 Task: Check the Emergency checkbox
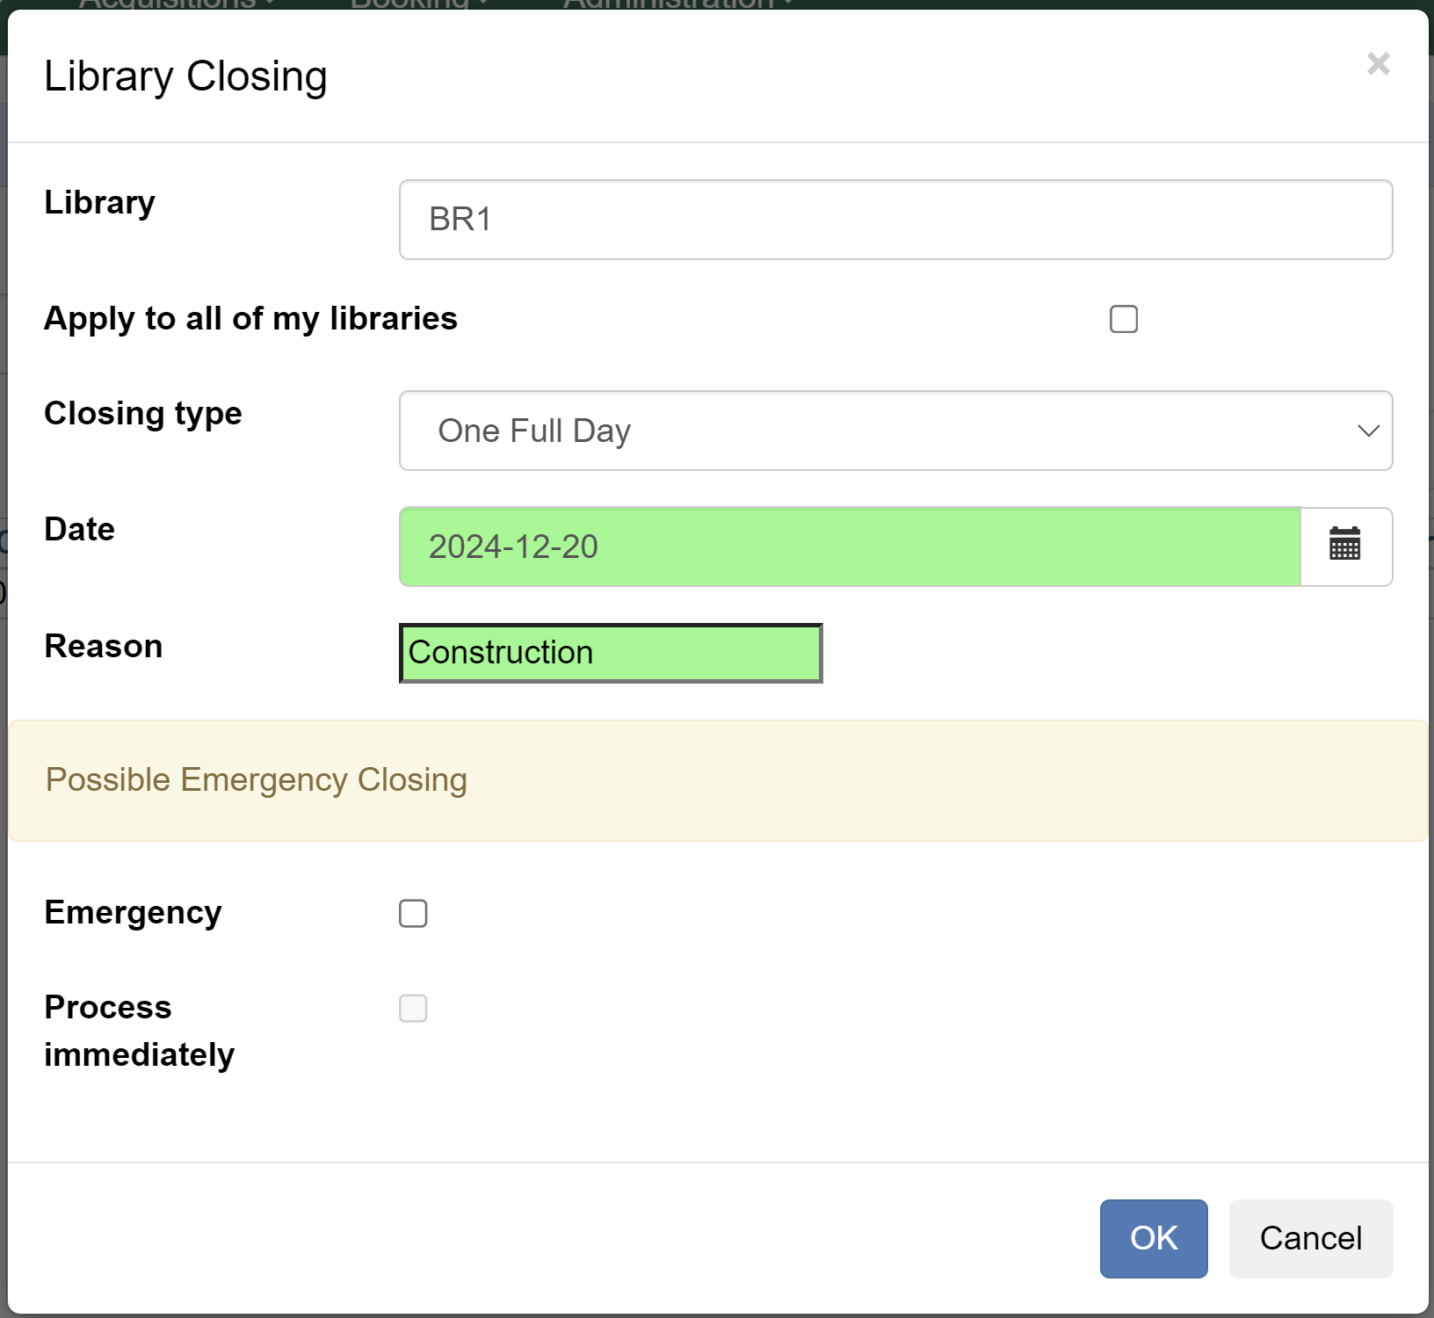click(413, 914)
